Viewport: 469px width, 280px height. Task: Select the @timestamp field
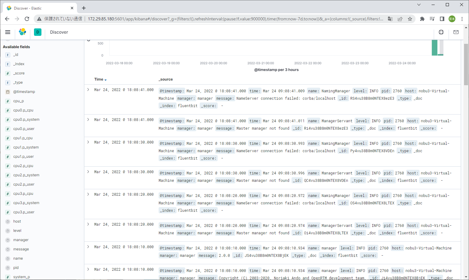pyautogui.click(x=24, y=92)
